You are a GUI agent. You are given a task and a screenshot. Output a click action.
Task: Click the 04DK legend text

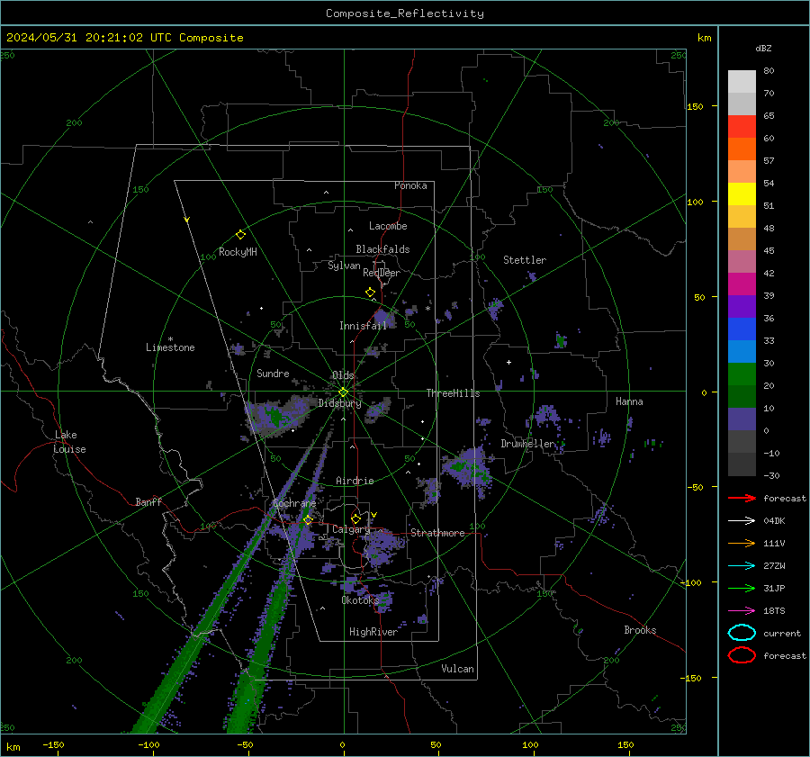[774, 521]
